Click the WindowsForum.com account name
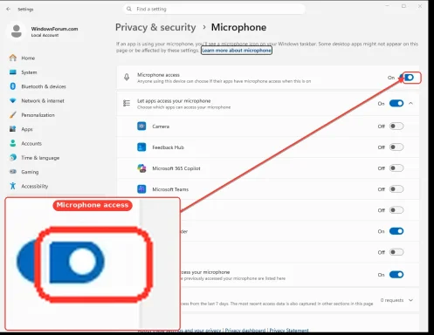Screen dimensions: 434x335 click(x=54, y=29)
